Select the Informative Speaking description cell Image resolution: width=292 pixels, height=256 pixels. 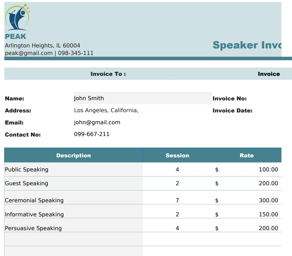tap(74, 212)
